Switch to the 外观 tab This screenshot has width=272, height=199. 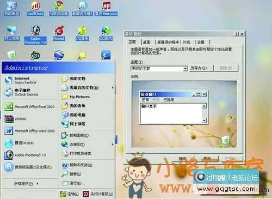point(187,43)
